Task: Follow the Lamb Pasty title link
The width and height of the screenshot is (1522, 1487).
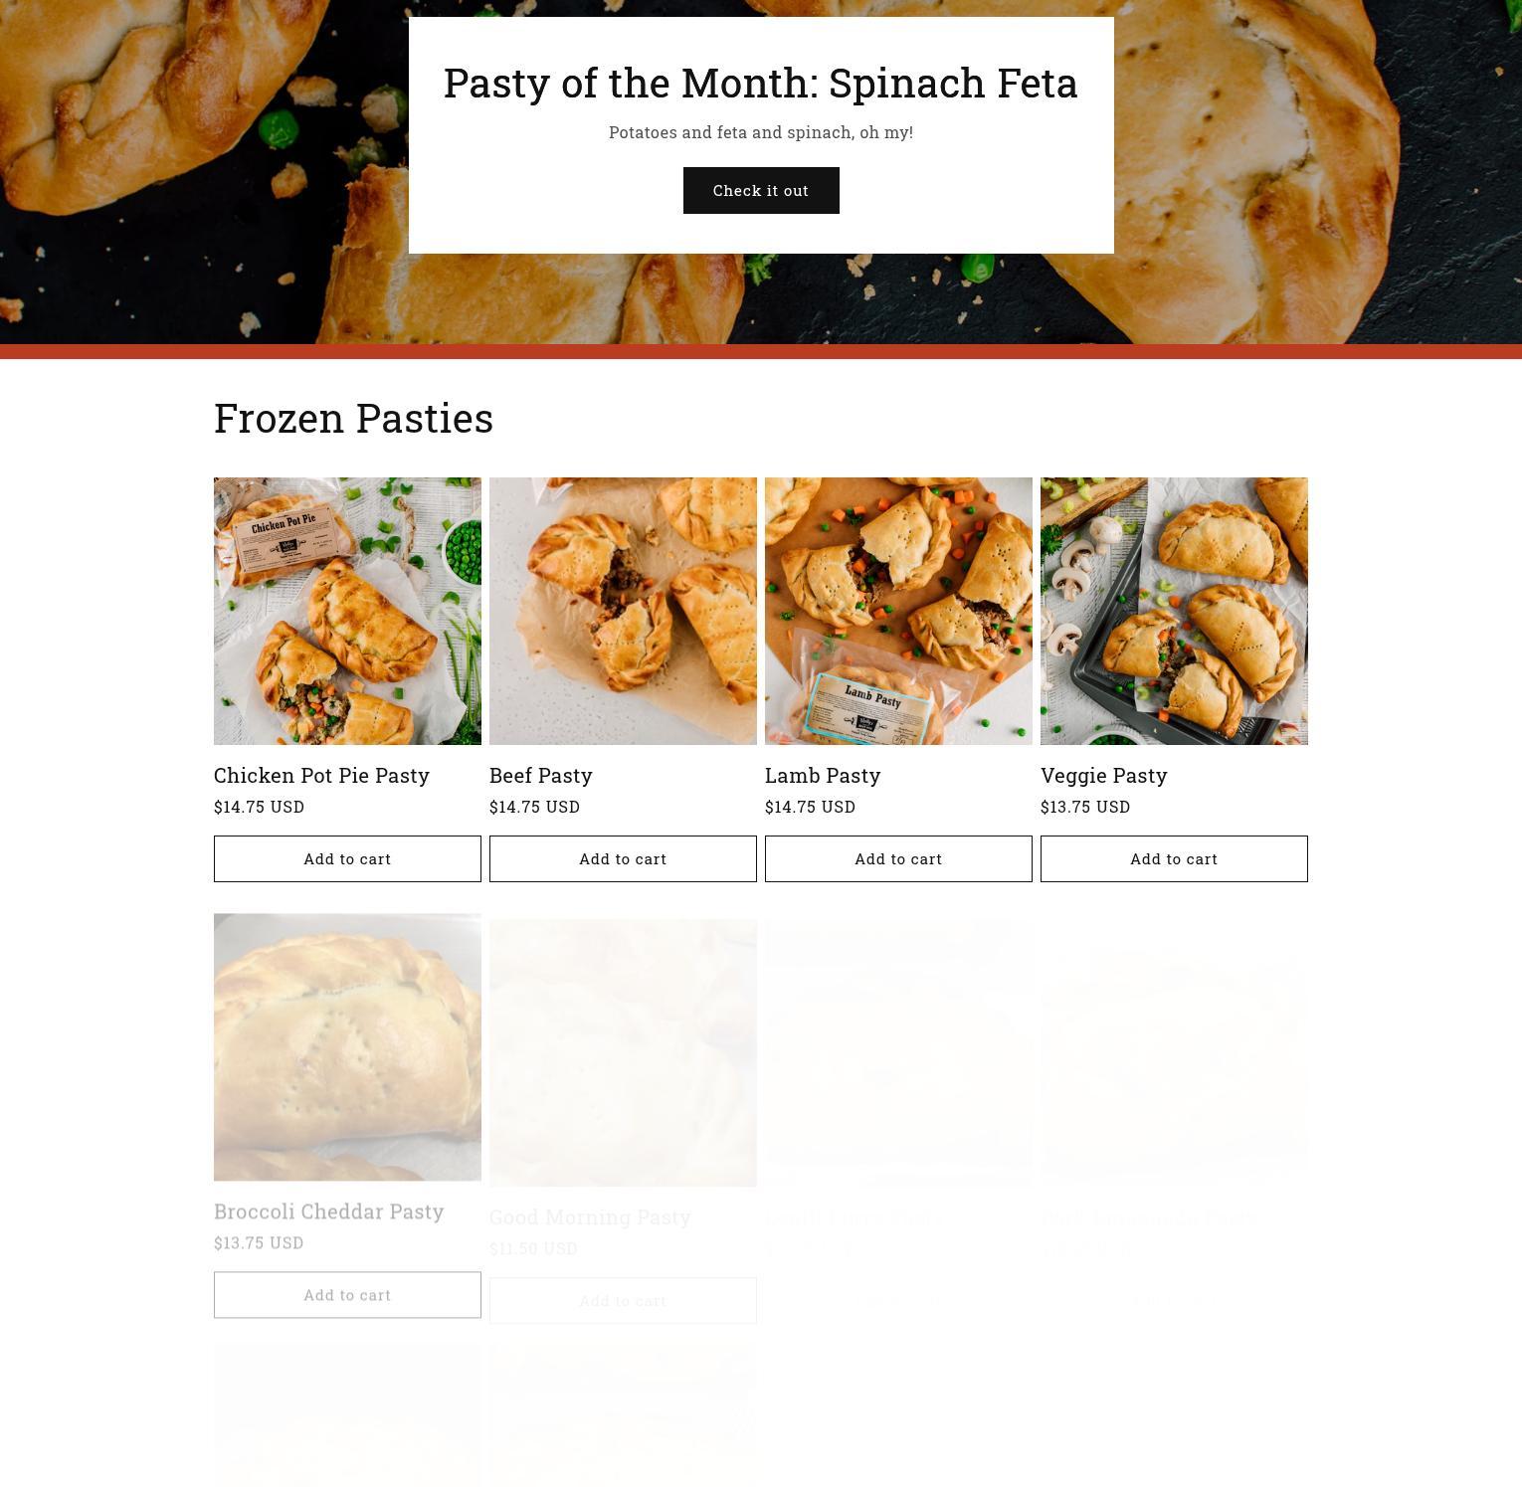Action: click(823, 775)
